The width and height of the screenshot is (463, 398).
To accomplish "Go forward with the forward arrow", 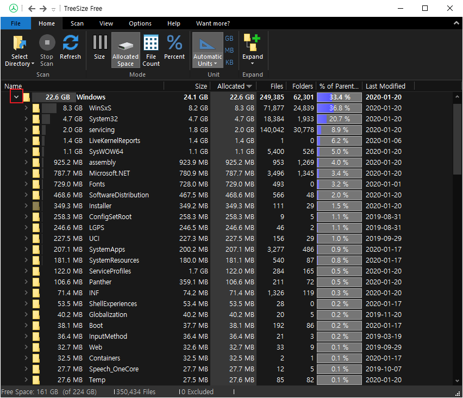I will [x=43, y=9].
